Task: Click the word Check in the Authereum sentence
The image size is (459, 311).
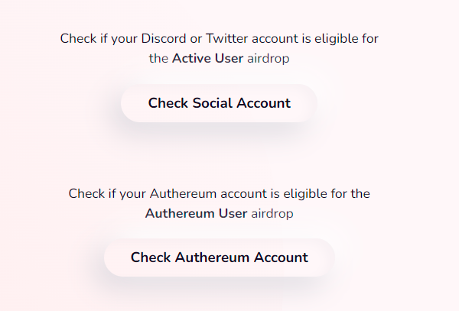Action: (86, 194)
